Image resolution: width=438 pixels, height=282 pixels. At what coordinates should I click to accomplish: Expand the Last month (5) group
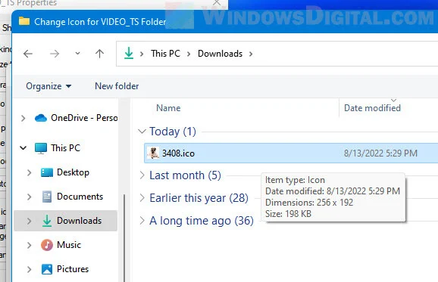(142, 175)
